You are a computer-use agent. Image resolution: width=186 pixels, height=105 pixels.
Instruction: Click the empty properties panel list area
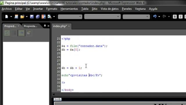coord(26,73)
